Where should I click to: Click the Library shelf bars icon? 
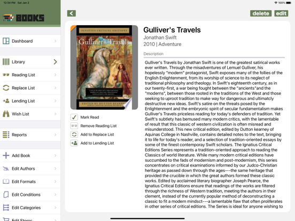(6, 62)
